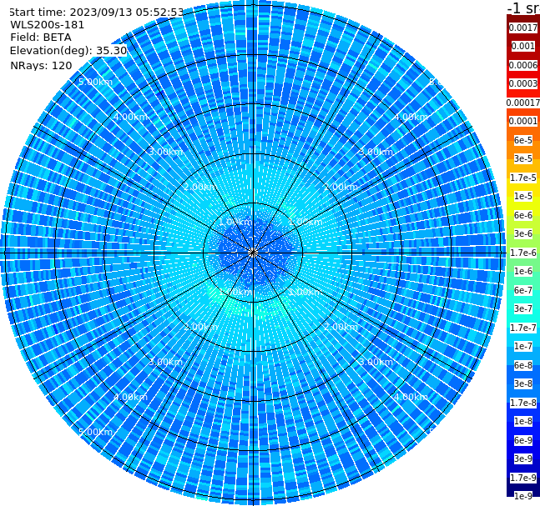540x506 pixels.
Task: Click the 1.7e-6 colorbar value
Action: [523, 253]
